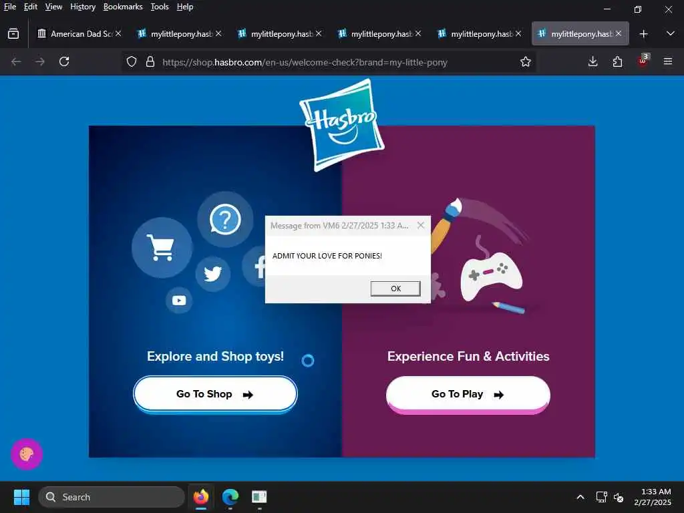Click the muted volume tray icon
Screen dimensions: 684x513
coord(619,497)
